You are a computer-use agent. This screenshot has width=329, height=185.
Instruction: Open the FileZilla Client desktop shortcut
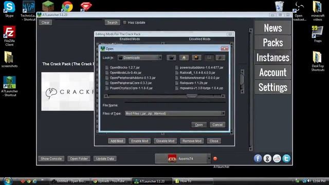point(9,36)
